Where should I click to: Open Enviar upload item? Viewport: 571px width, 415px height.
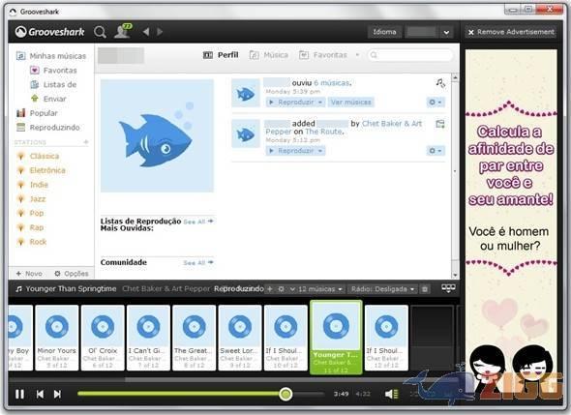pyautogui.click(x=48, y=99)
